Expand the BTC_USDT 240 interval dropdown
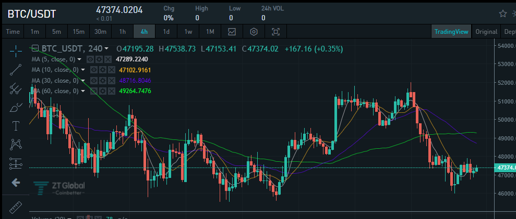The height and width of the screenshot is (219, 516). click(x=106, y=49)
